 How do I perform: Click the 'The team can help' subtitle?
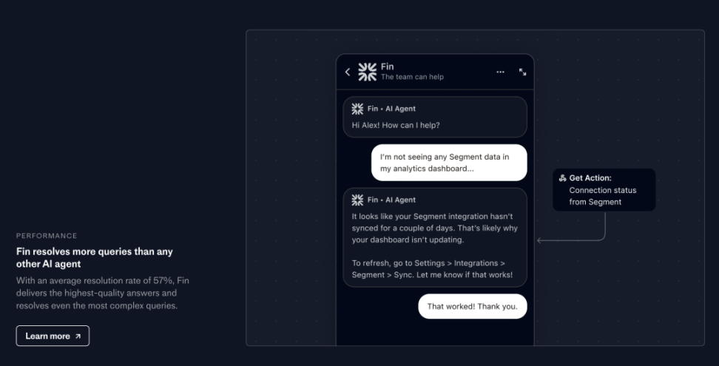point(412,77)
